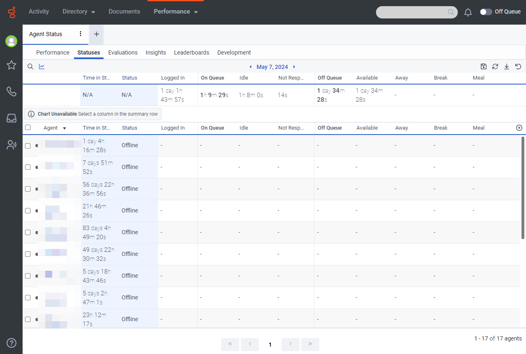Open the favorites star in sidebar
Viewport: 526px width, 354px height.
point(12,65)
